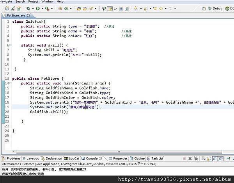Select the PetStore.java editor tab
The image size is (234, 183).
coord(16,15)
